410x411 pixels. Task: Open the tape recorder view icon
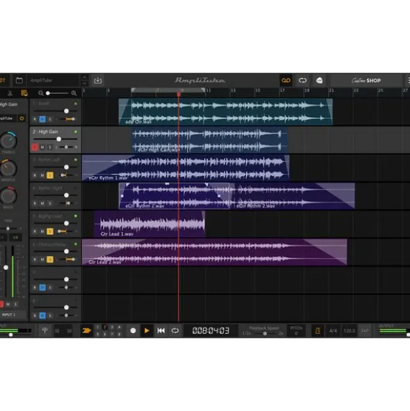[286, 81]
